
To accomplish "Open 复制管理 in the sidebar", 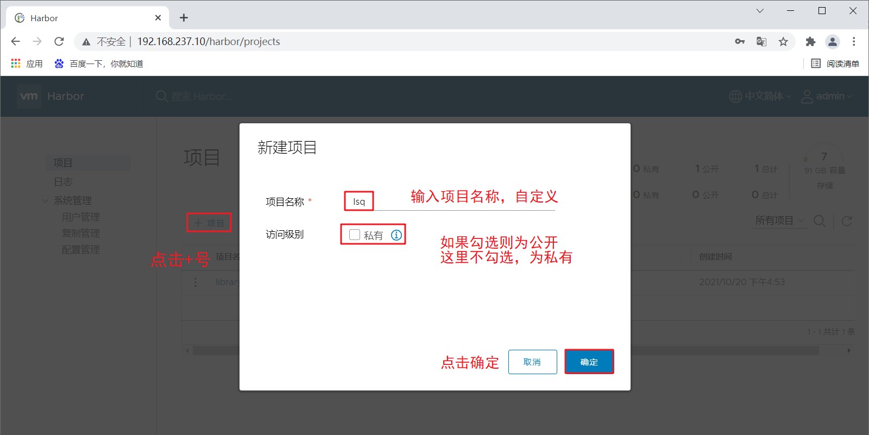I will tap(80, 233).
